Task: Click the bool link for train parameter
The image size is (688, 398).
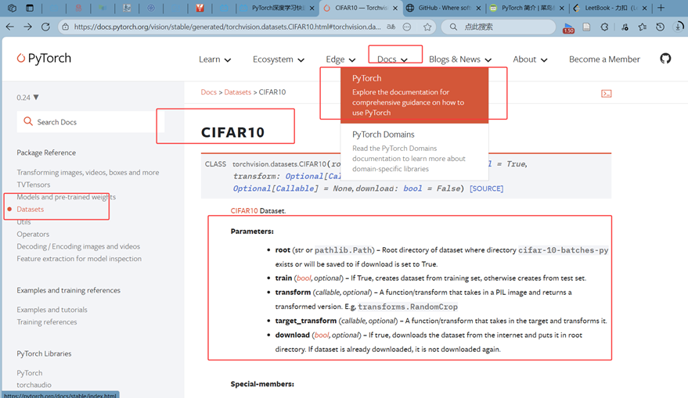Action: coord(304,278)
